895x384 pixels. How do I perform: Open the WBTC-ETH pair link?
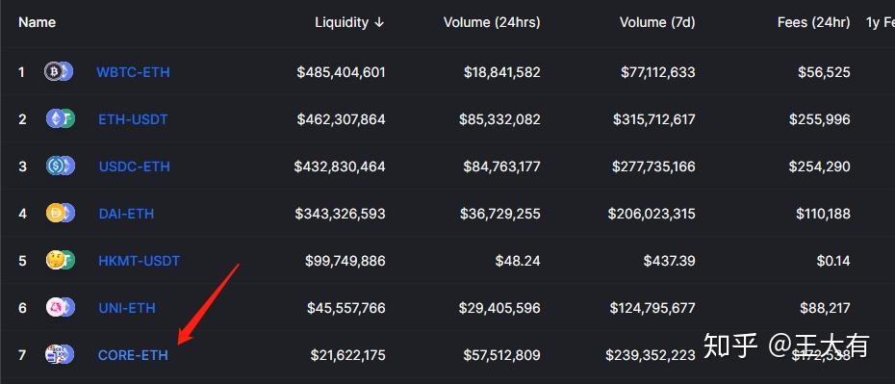133,72
